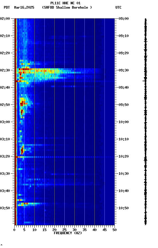Click the 35 Hz frequency axis label

[84, 230]
